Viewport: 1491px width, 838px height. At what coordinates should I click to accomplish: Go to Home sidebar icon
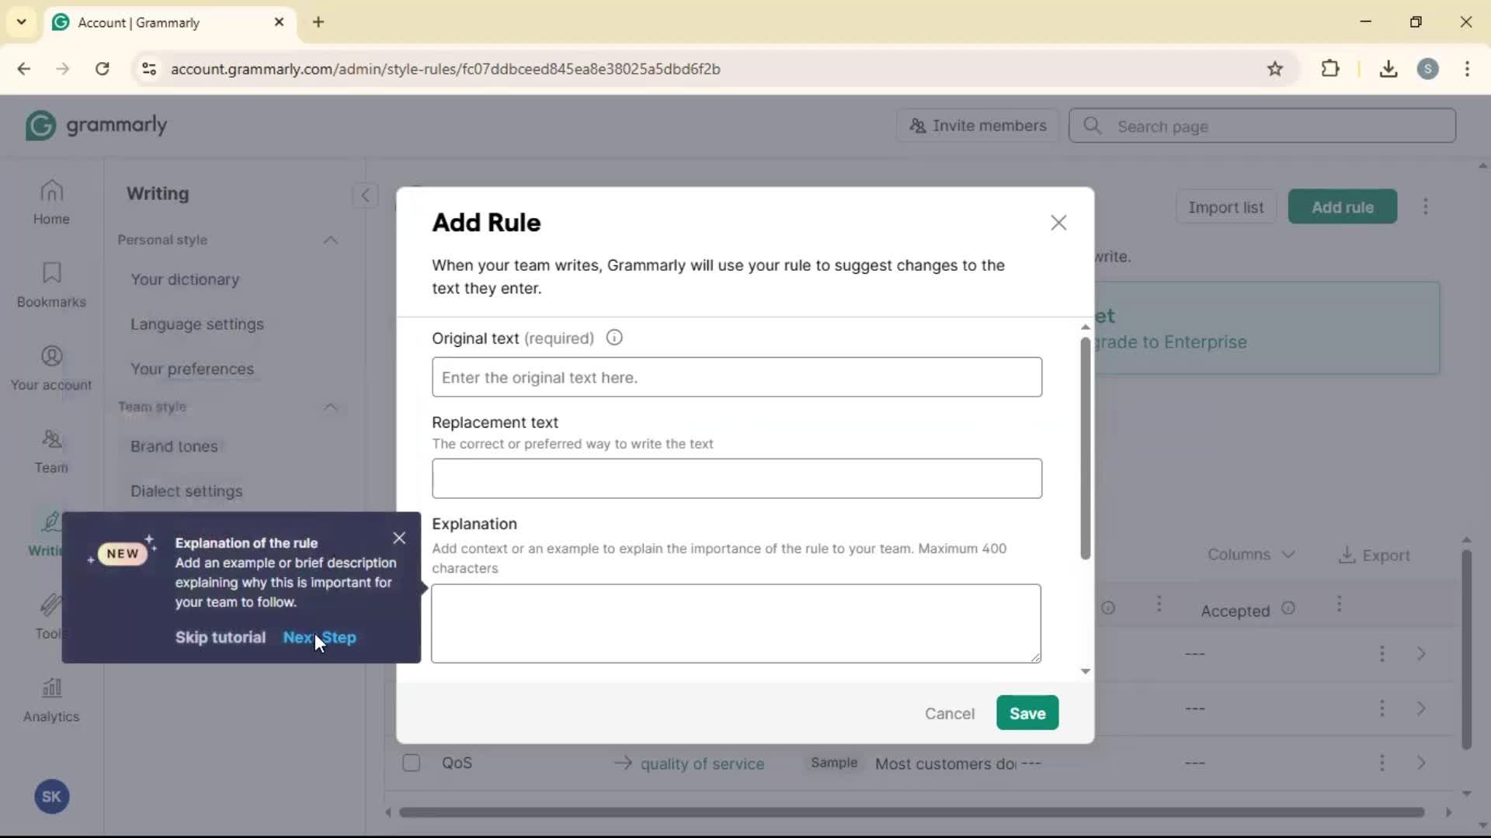click(x=51, y=202)
